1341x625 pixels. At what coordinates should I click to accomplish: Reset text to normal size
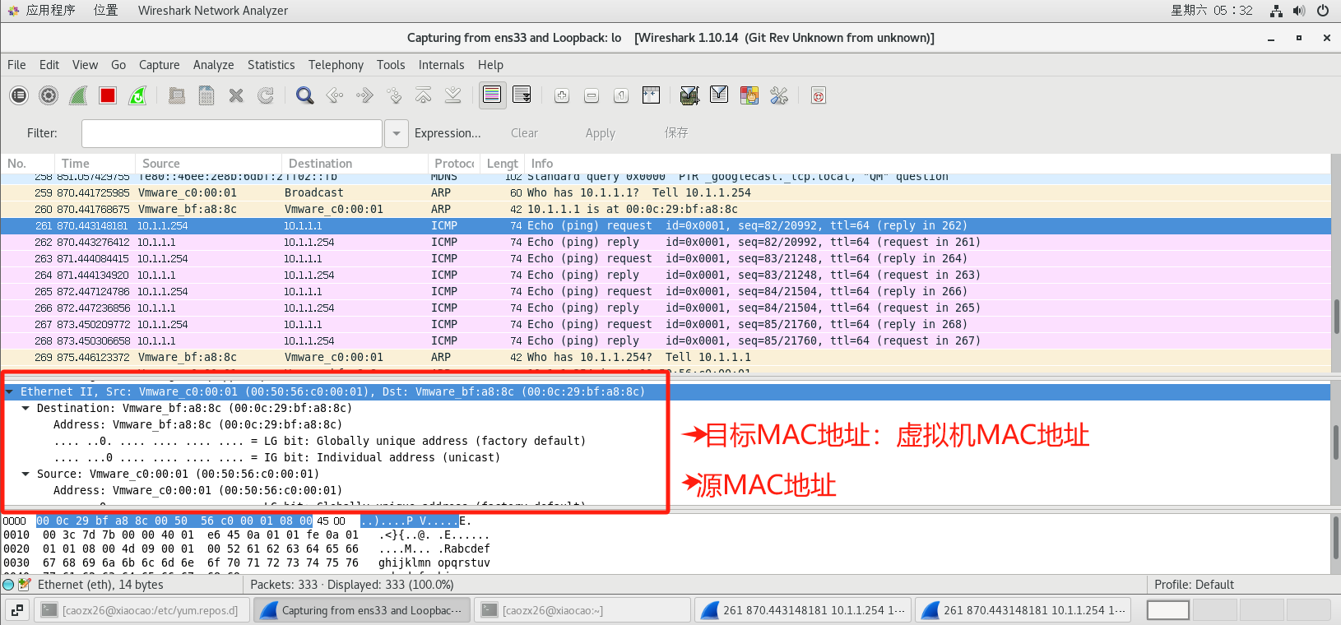click(621, 95)
